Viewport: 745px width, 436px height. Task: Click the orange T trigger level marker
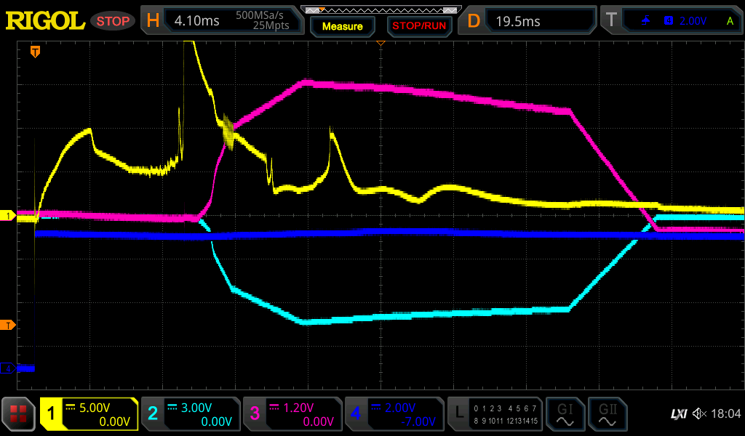pos(7,325)
